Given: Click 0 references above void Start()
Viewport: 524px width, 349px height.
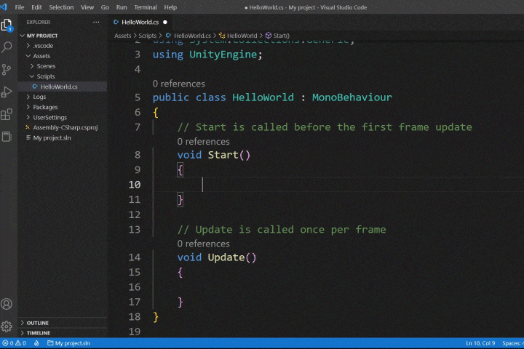Looking at the screenshot, I should coord(204,142).
